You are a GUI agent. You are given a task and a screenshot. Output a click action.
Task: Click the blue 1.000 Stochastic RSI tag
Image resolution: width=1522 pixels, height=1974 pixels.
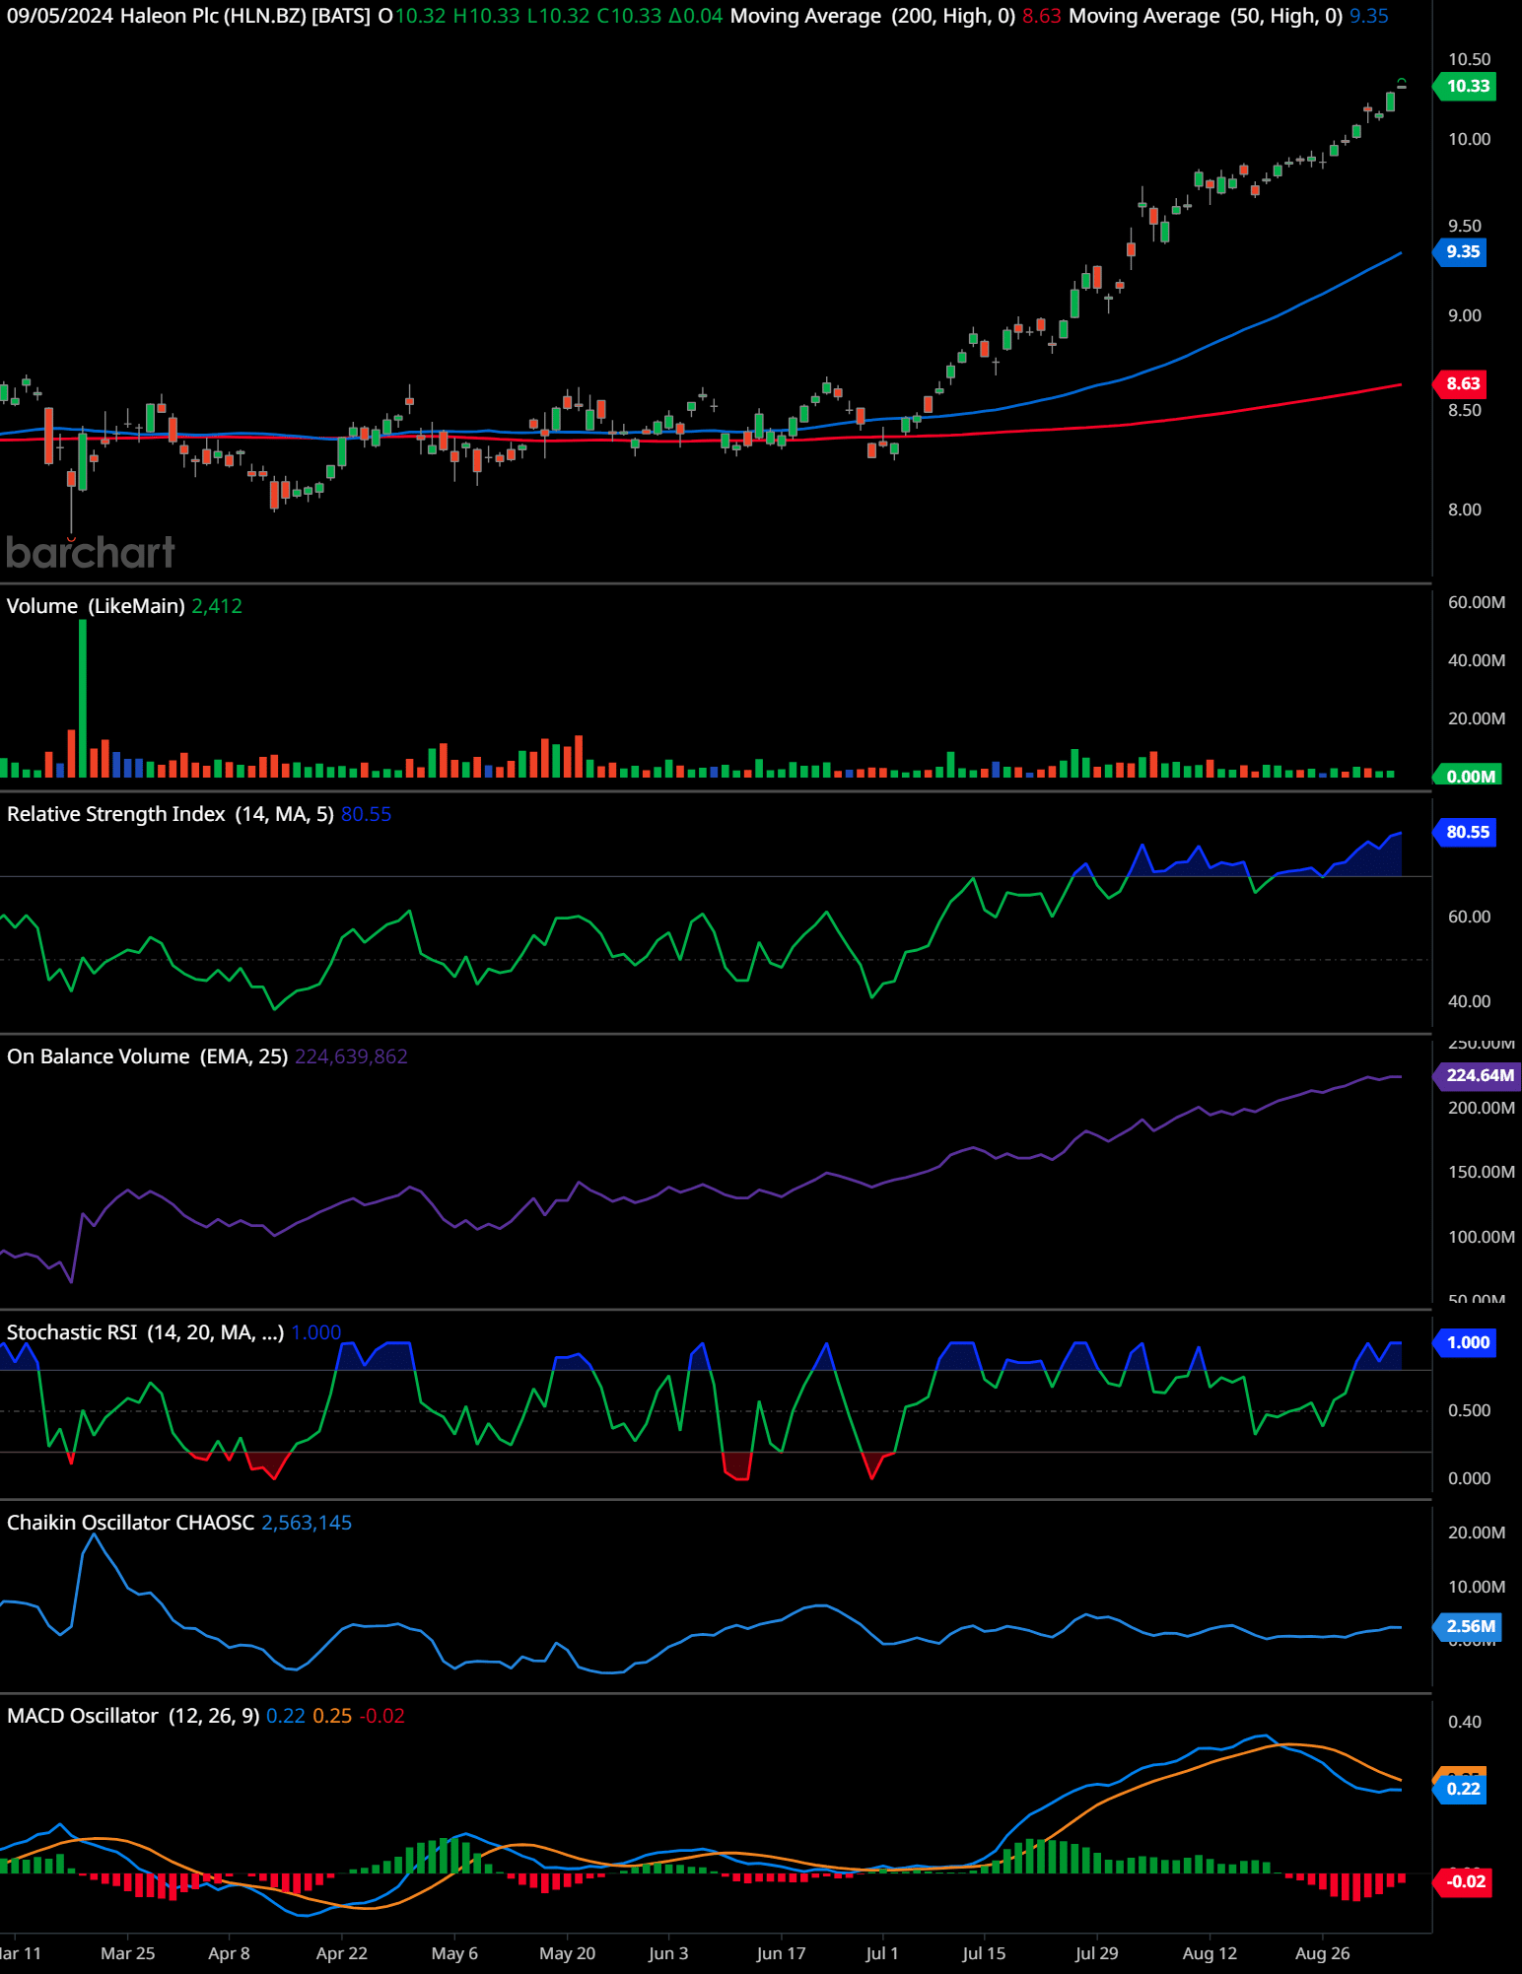(x=1467, y=1342)
